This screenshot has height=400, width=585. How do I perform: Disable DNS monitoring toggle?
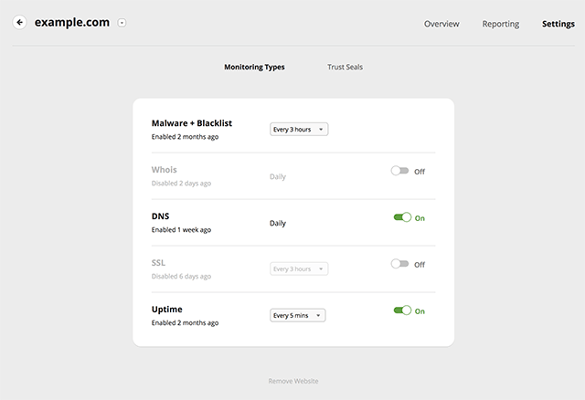(402, 217)
